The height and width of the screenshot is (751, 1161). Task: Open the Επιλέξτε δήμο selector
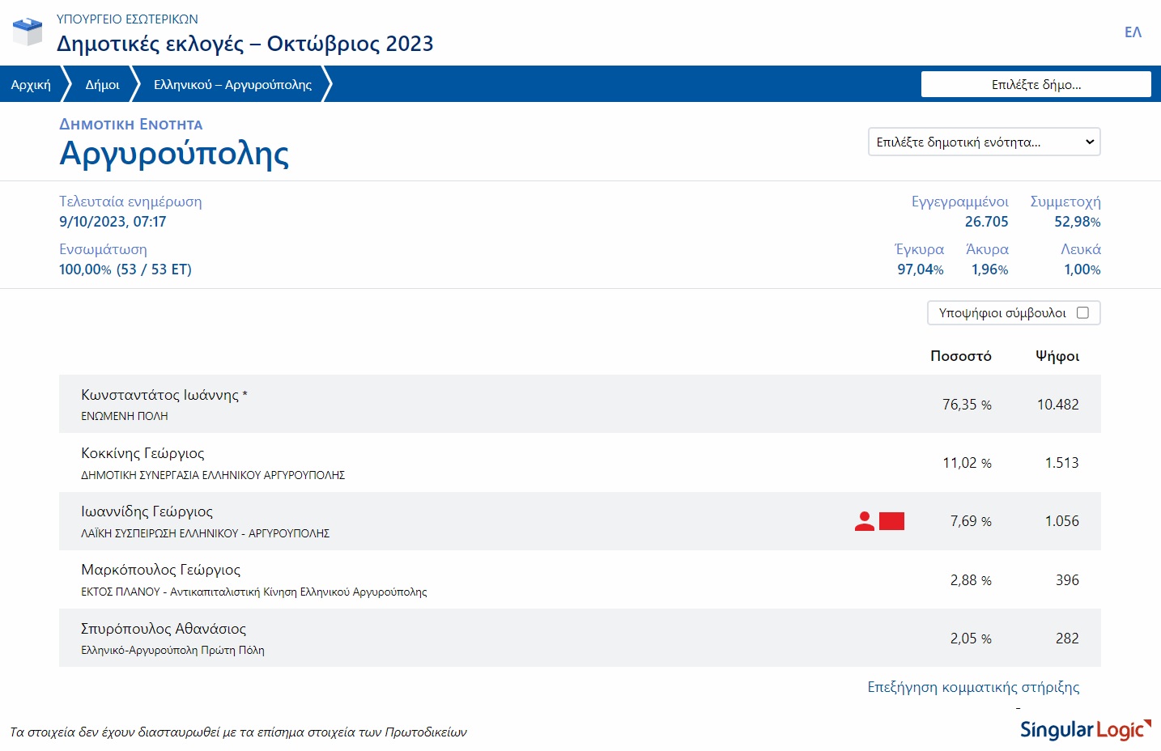coord(1036,84)
